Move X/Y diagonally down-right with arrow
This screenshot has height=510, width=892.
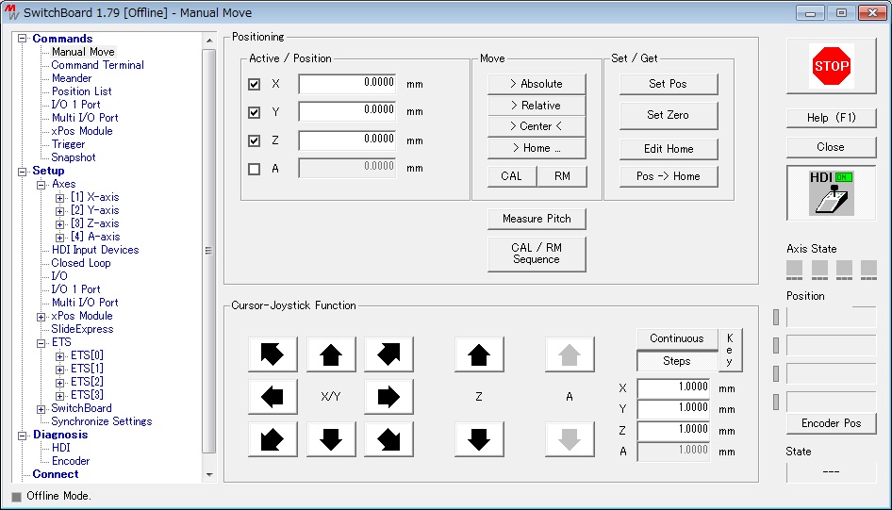(x=388, y=439)
